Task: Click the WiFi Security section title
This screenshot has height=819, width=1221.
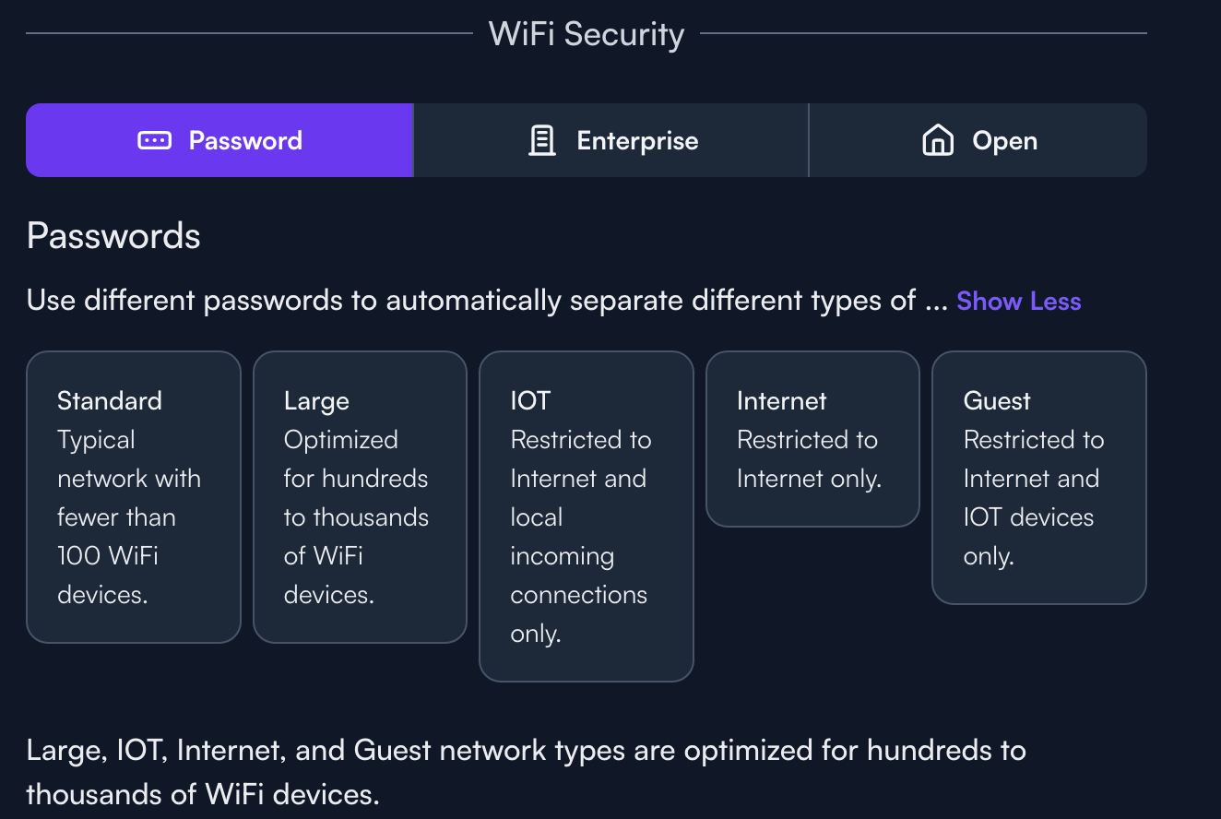Action: (x=587, y=34)
